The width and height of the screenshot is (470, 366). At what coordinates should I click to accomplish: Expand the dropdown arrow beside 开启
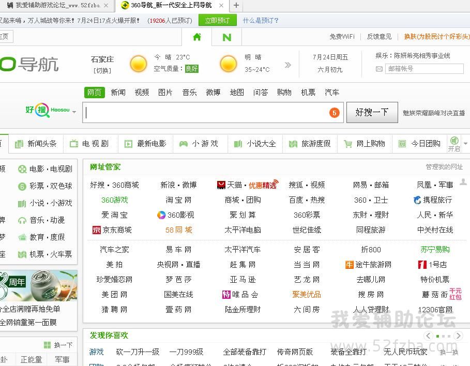point(465,144)
